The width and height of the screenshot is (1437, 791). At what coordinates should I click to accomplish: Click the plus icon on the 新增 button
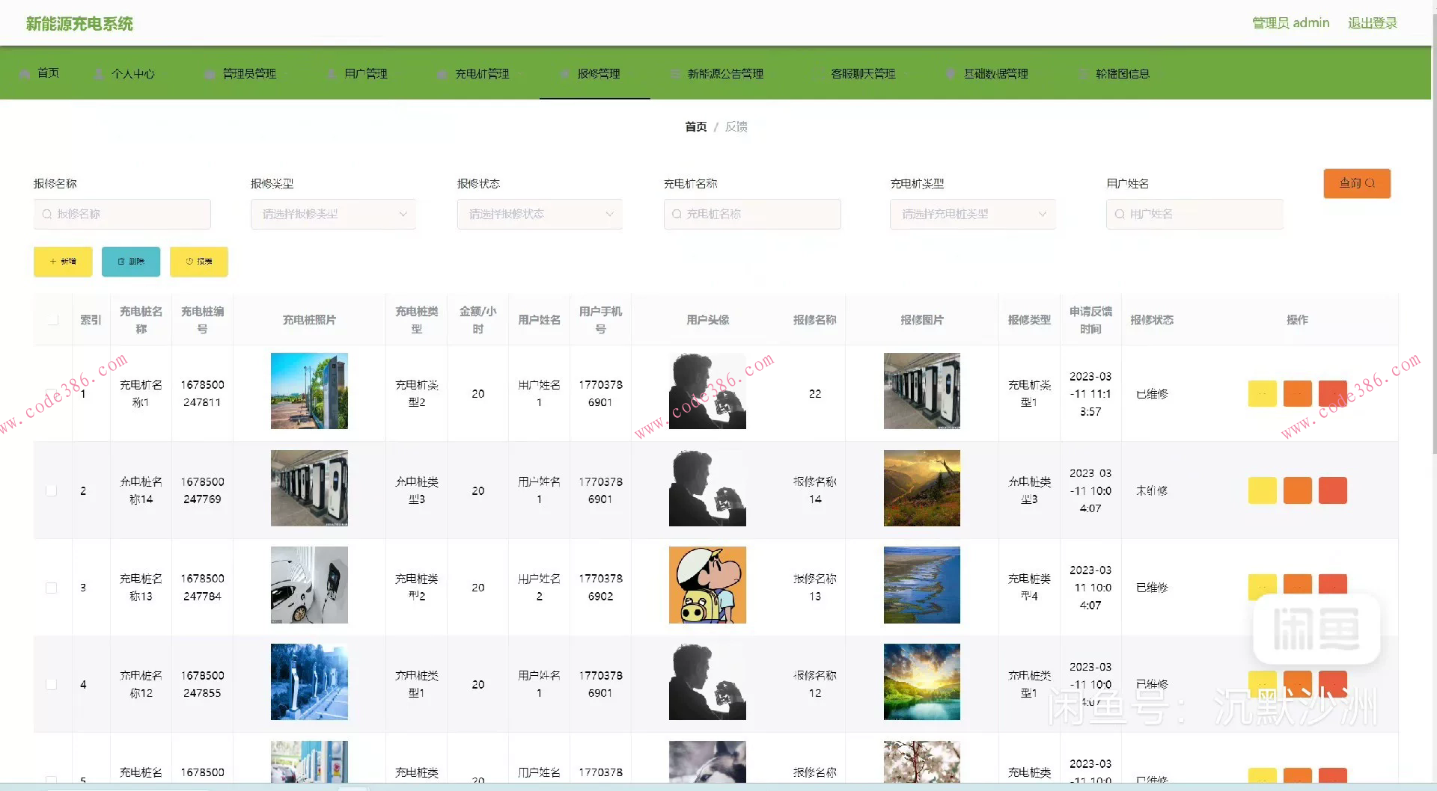pos(51,262)
